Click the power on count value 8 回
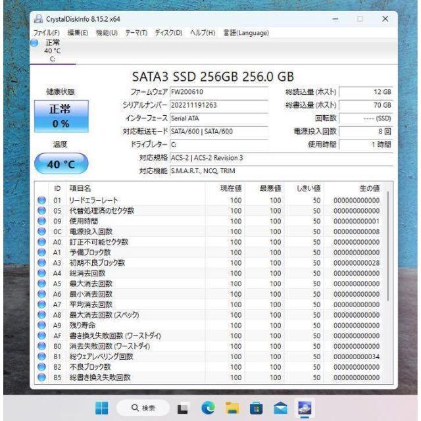The image size is (421, 421). [366, 132]
